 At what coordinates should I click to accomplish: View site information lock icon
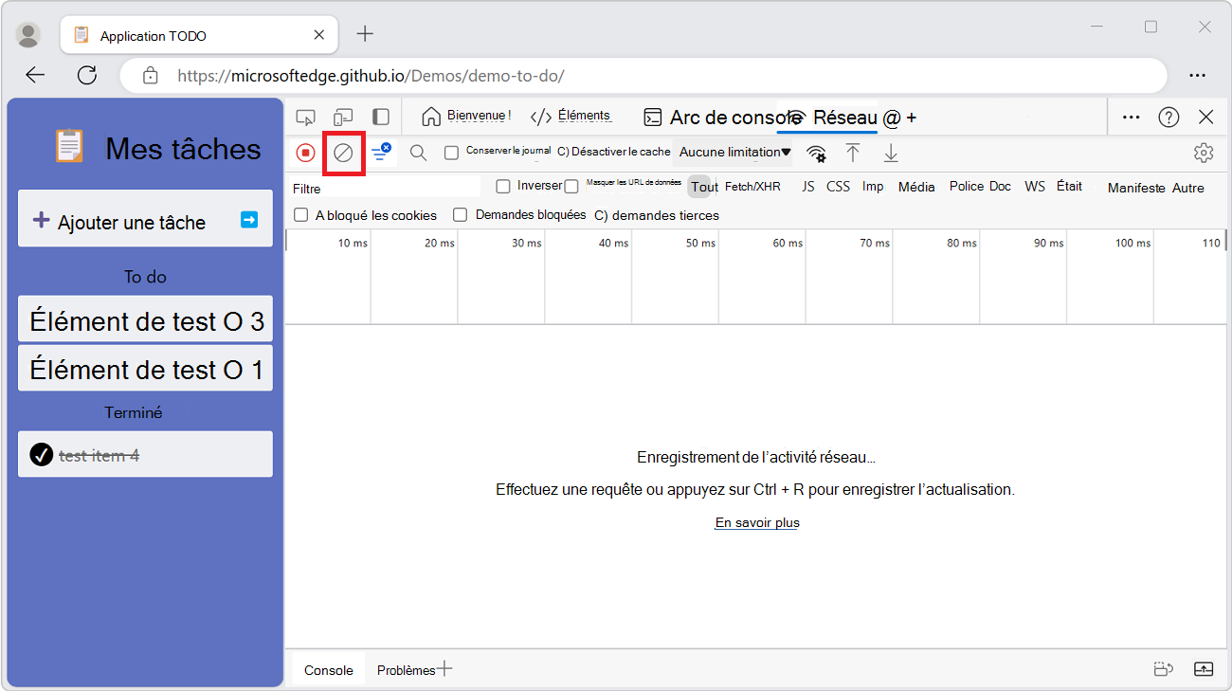pyautogui.click(x=150, y=75)
